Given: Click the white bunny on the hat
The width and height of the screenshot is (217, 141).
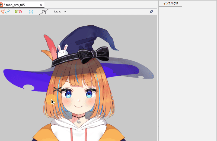Looking at the screenshot, I should [x=63, y=51].
